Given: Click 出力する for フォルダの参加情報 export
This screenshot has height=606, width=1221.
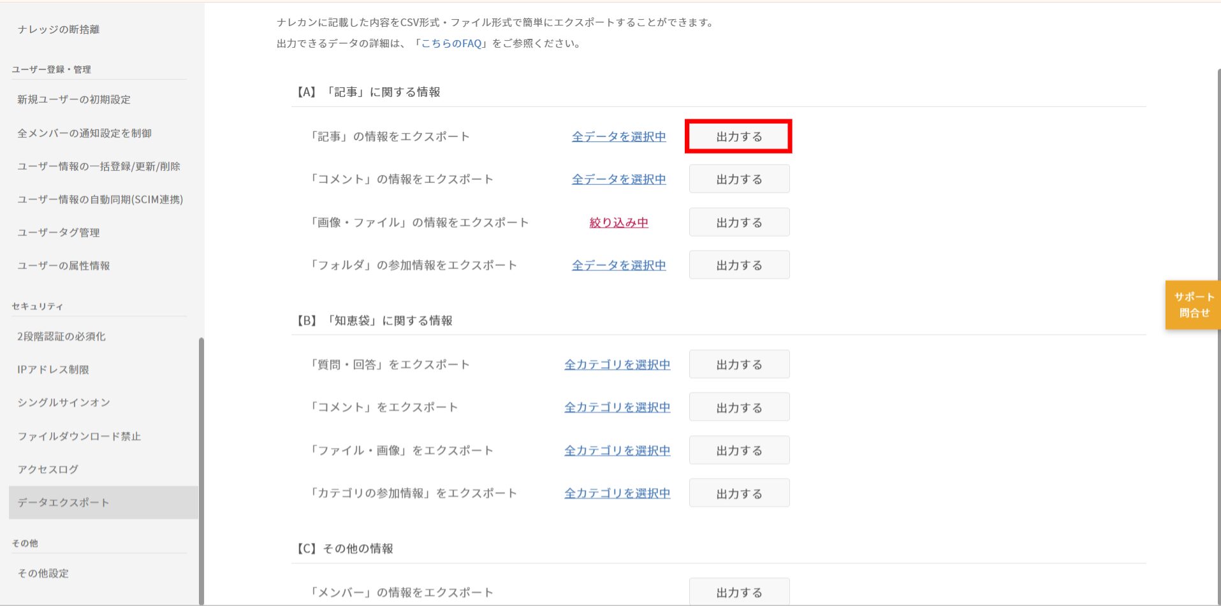Looking at the screenshot, I should (x=739, y=265).
